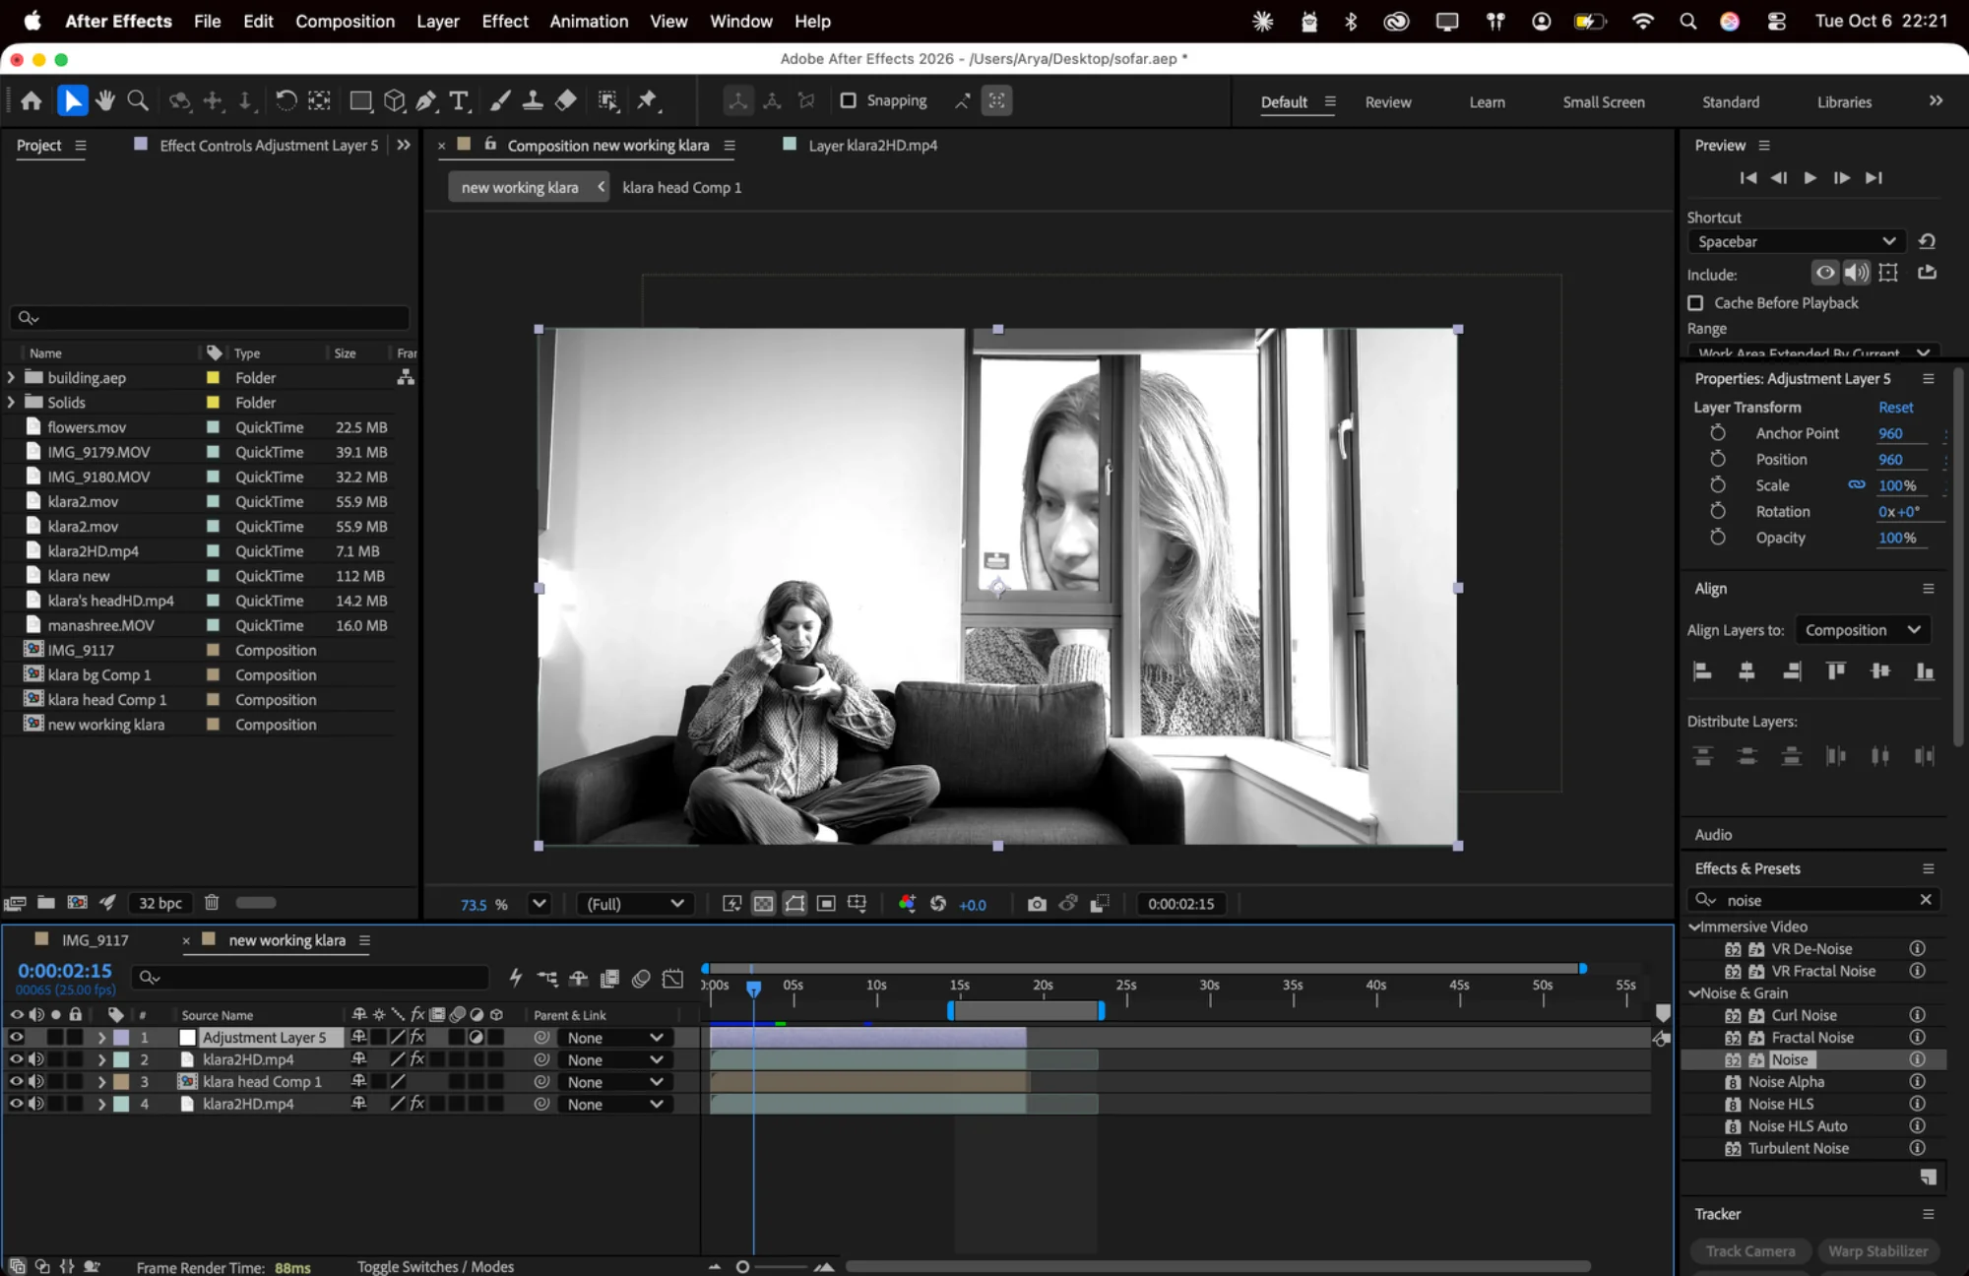Image resolution: width=1969 pixels, height=1276 pixels.
Task: Expand the Solids folder
Action: pos(11,403)
